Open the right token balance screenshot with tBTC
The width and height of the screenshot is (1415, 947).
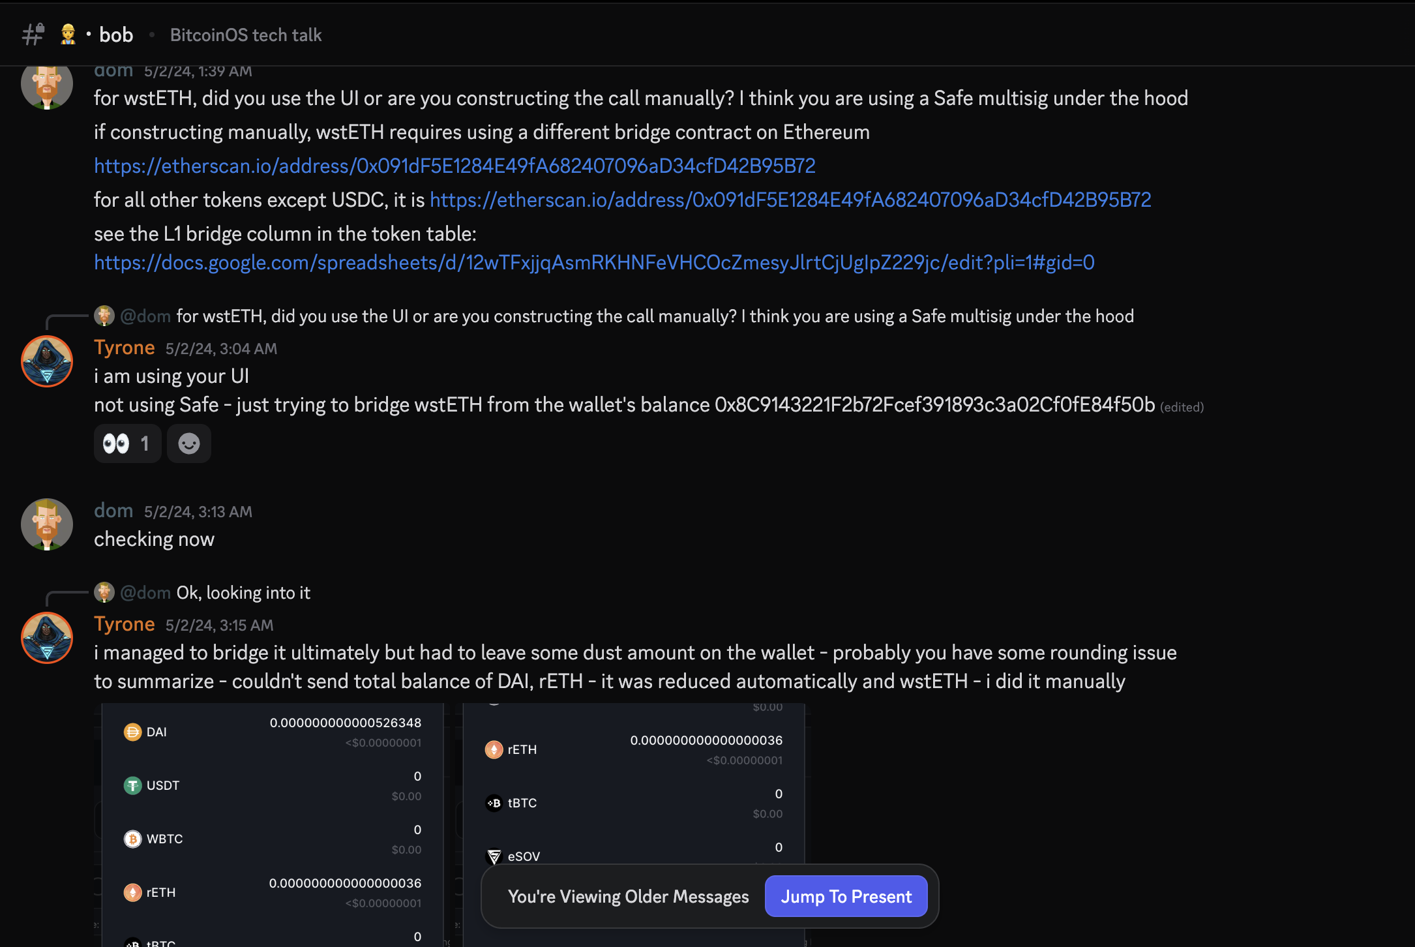point(633,825)
